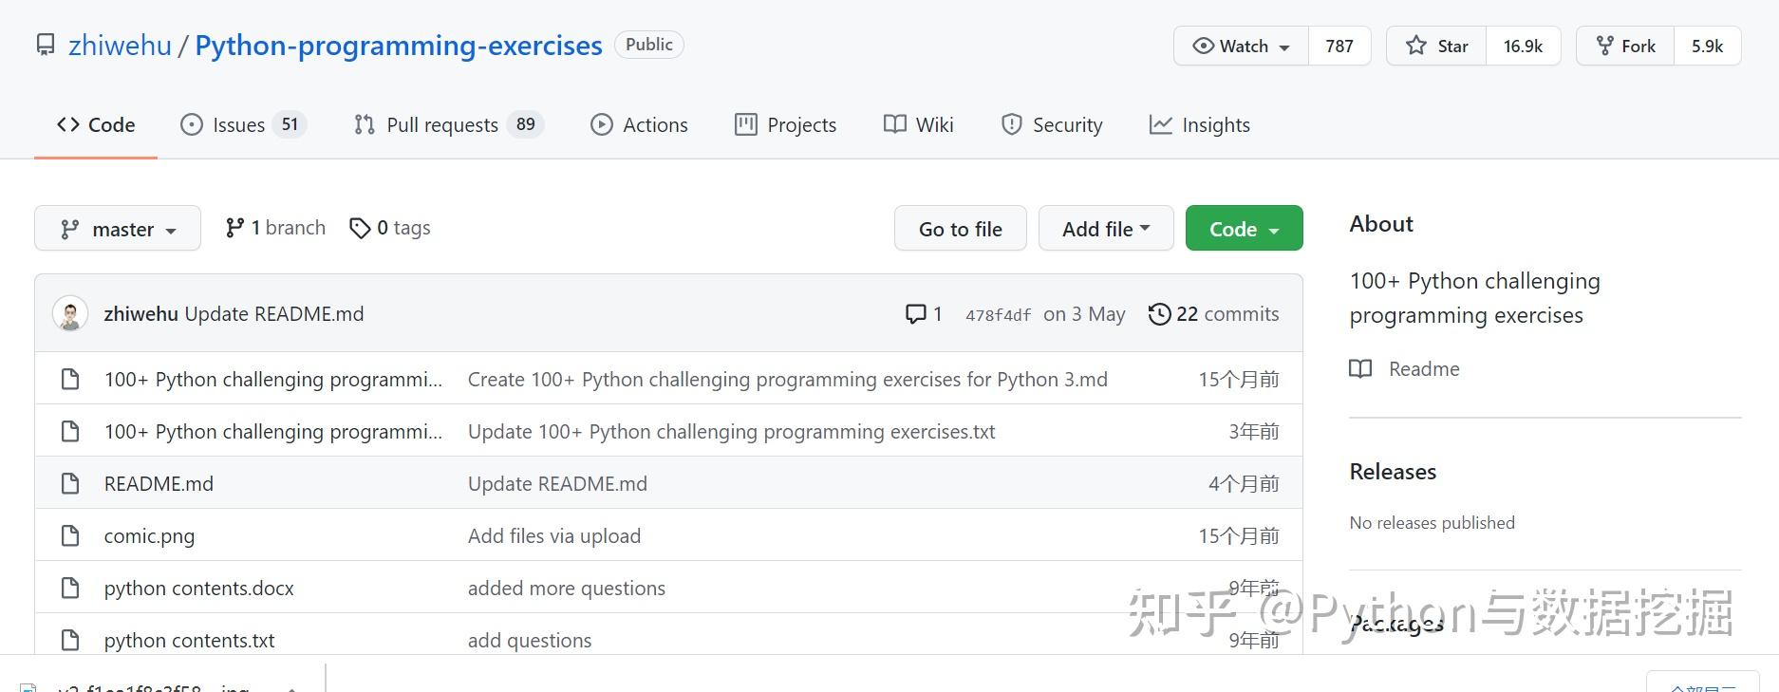Viewport: 1779px width, 692px height.
Task: Click the Go to file button
Action: click(x=960, y=229)
